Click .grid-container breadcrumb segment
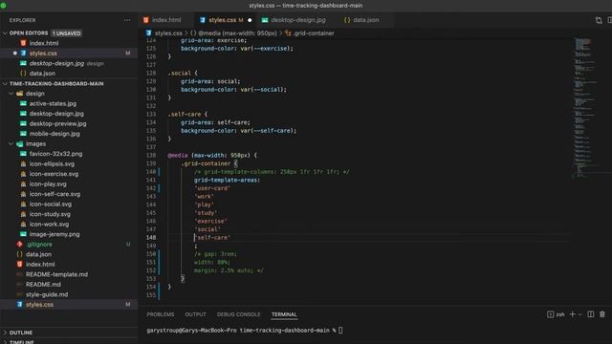Viewport: 612px width, 344px height. pos(314,33)
